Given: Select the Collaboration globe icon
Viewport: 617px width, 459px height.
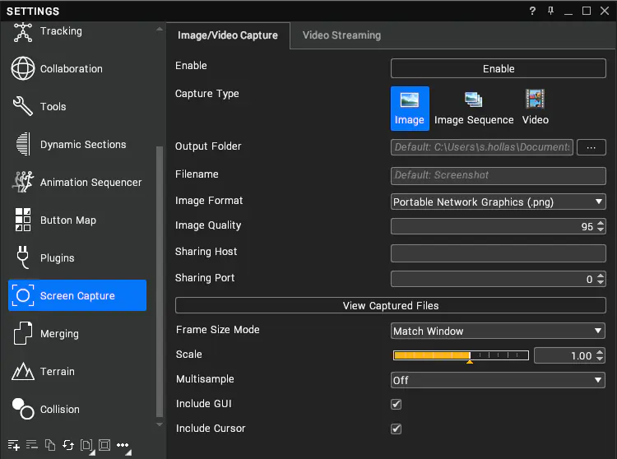Looking at the screenshot, I should coord(23,68).
